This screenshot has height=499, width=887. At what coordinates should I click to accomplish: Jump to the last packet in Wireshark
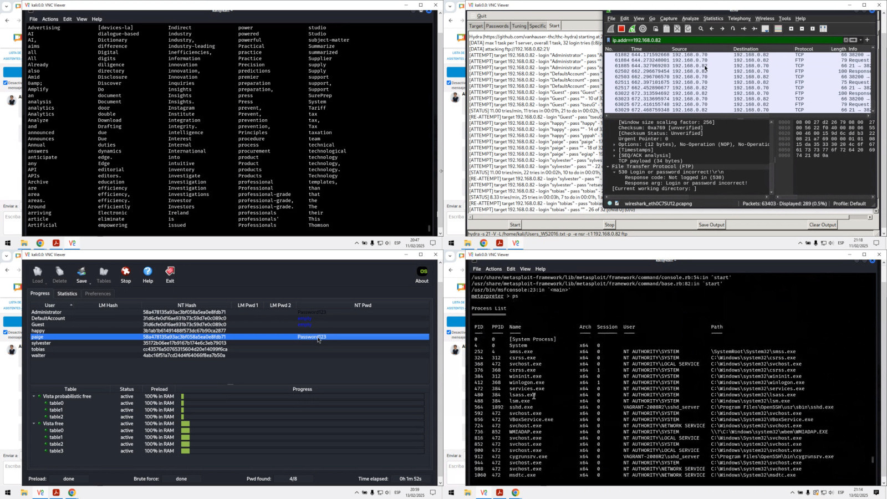[x=755, y=29]
